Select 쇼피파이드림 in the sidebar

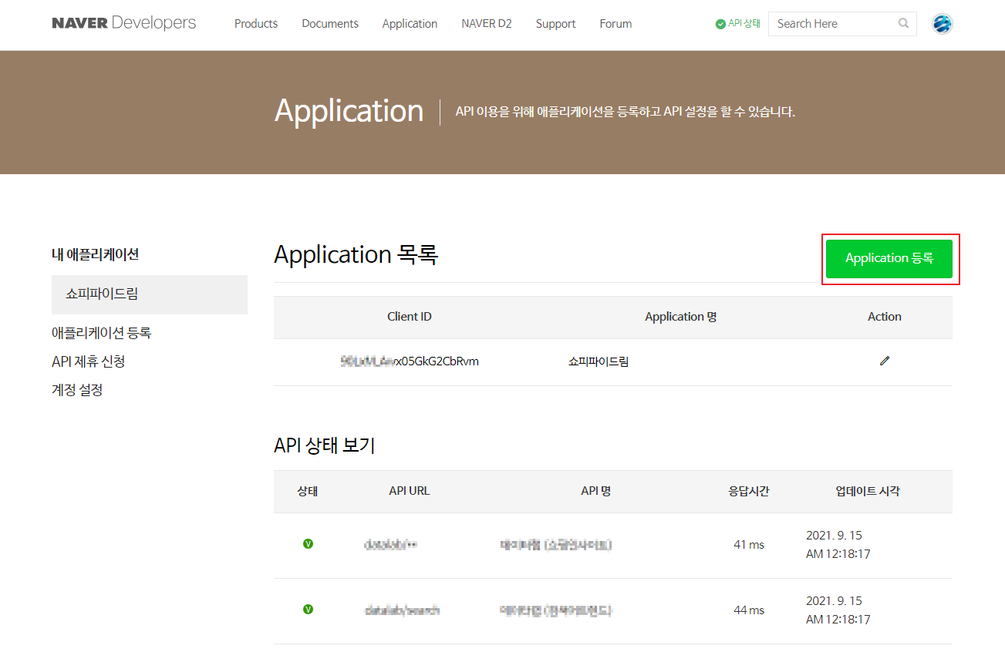[150, 294]
